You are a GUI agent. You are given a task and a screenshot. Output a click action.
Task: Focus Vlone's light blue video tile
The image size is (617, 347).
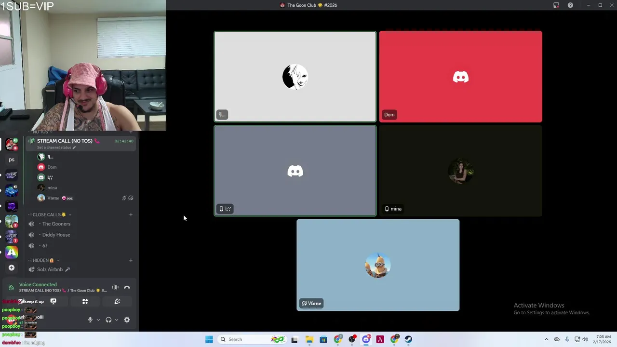(x=378, y=265)
